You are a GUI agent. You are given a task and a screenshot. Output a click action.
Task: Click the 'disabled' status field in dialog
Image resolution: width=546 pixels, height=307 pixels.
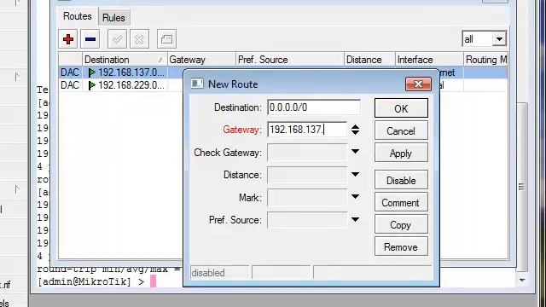220,273
